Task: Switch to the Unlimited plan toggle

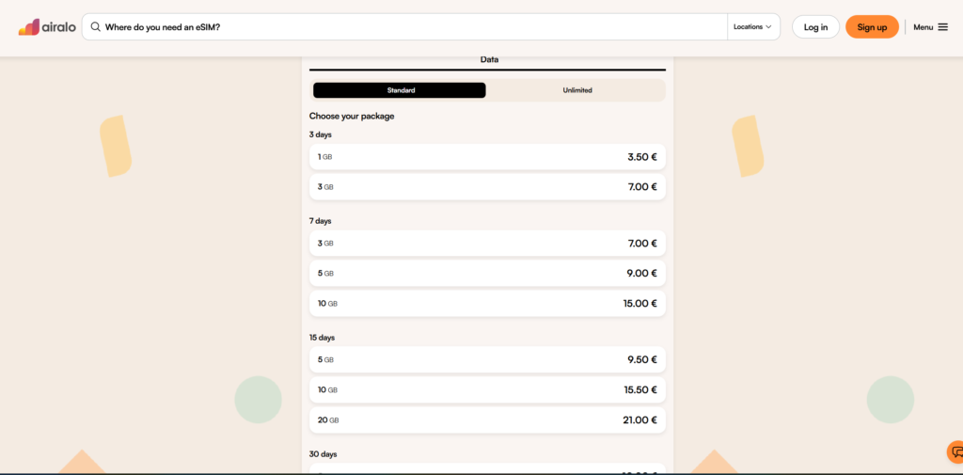Action: (576, 90)
